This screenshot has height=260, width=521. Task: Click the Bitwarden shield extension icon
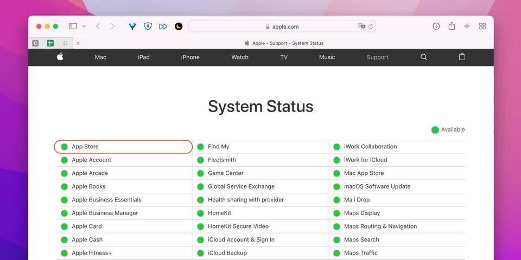click(148, 26)
